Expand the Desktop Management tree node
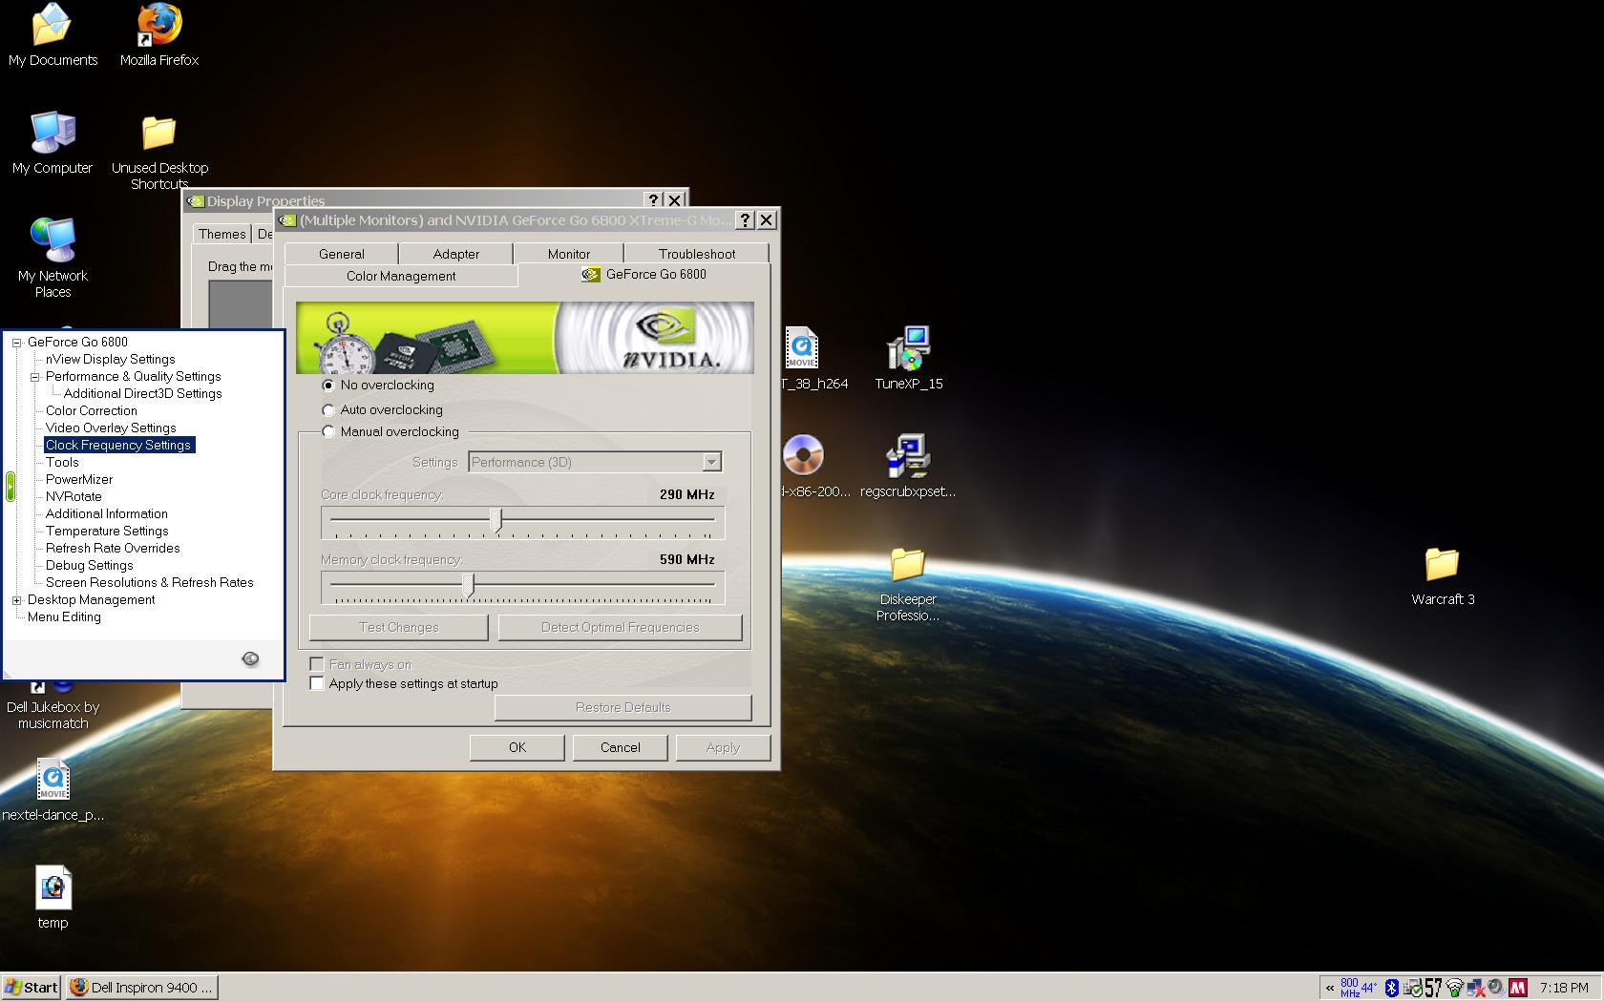Viewport: 1604px width, 1002px height. tap(16, 600)
